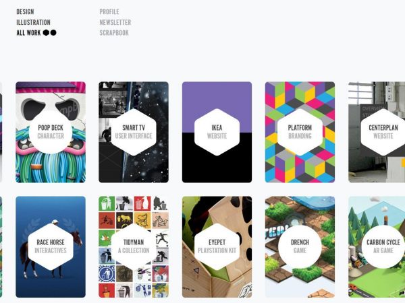
Task: Click the All Work filter link
Action: point(28,33)
